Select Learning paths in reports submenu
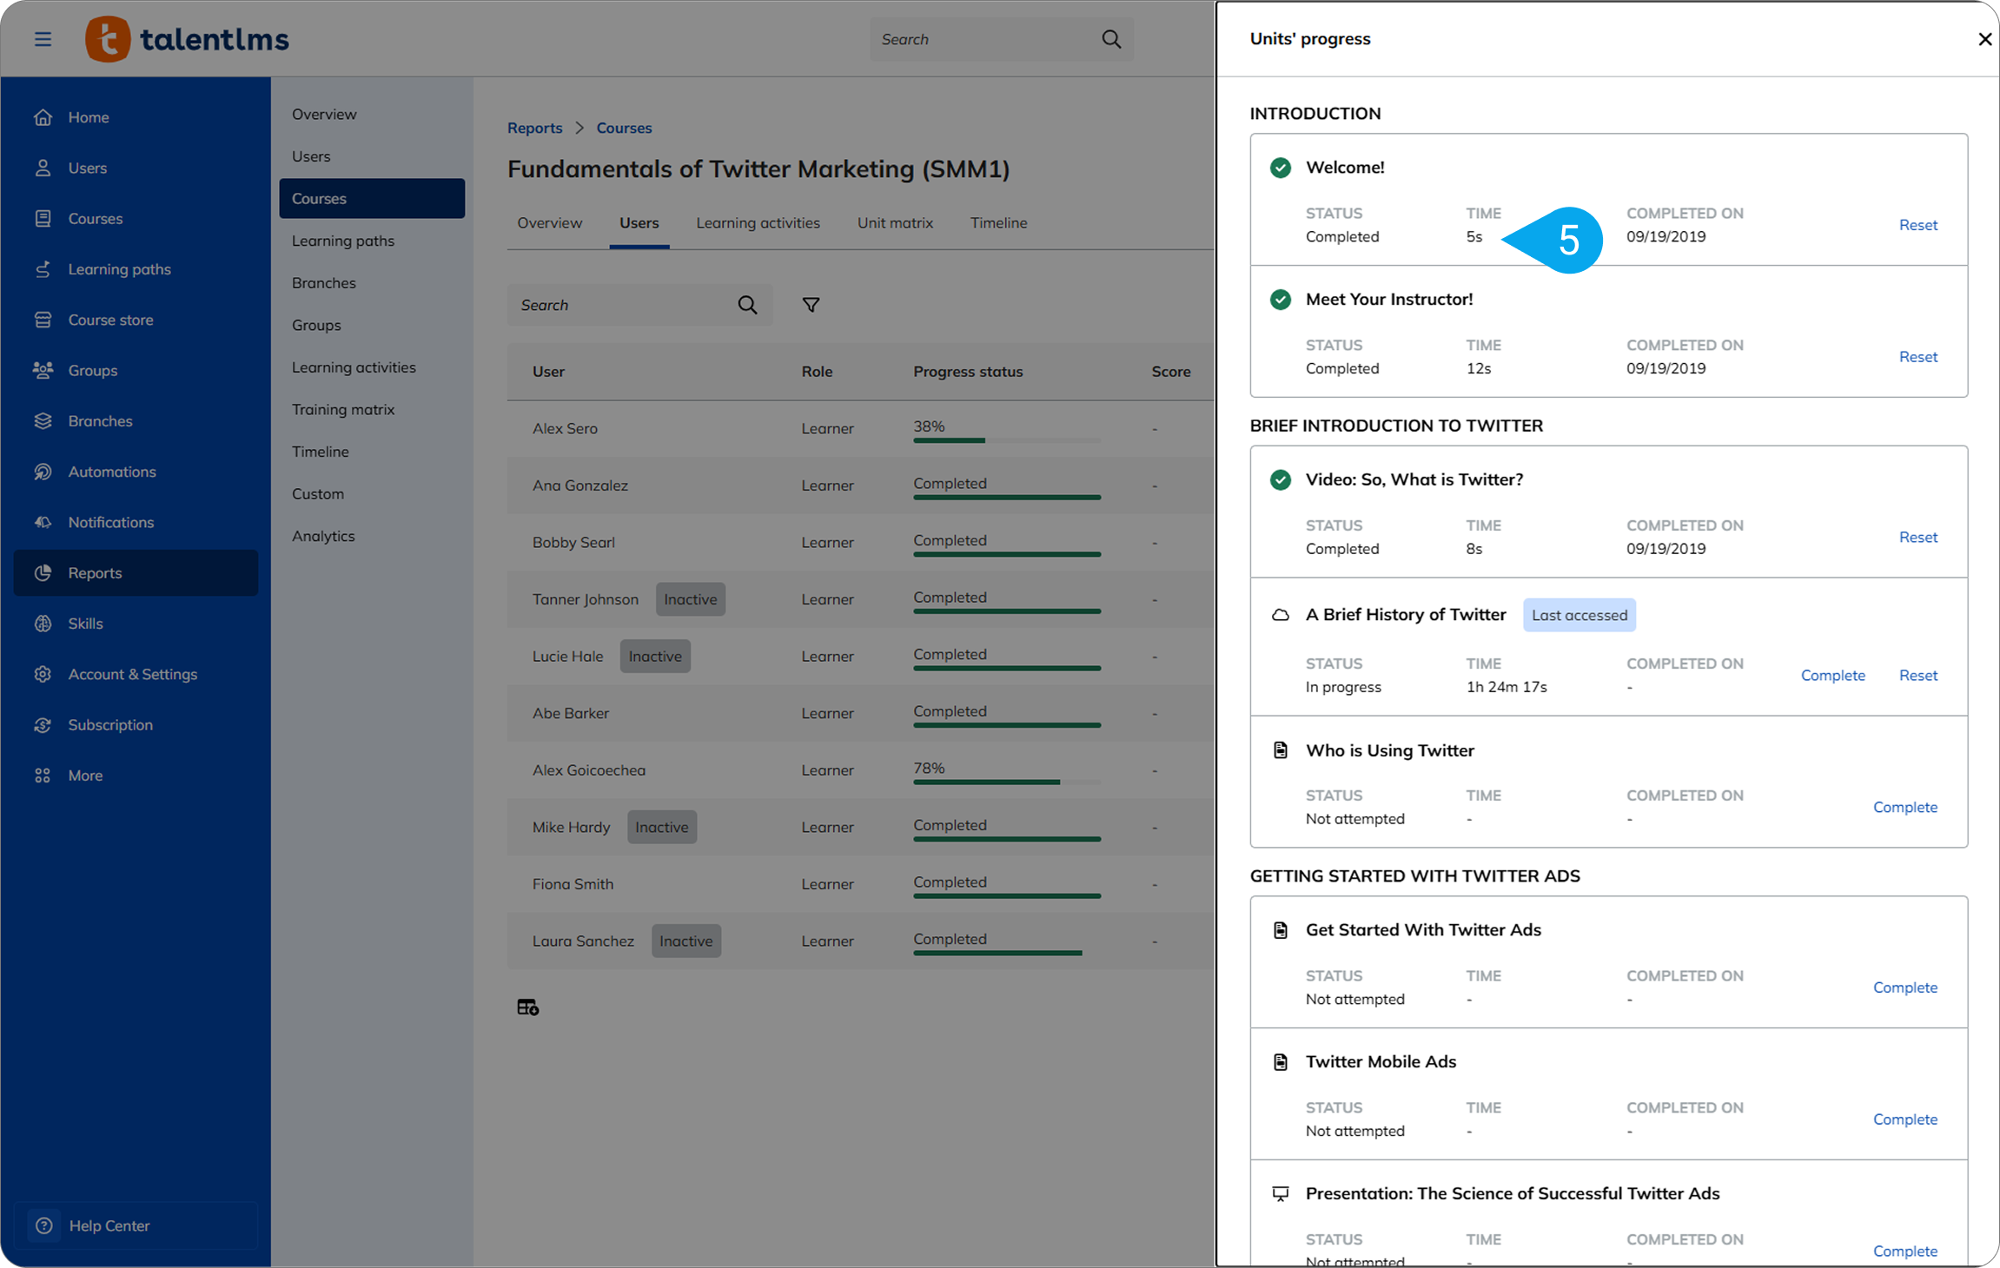The width and height of the screenshot is (2000, 1268). tap(343, 241)
